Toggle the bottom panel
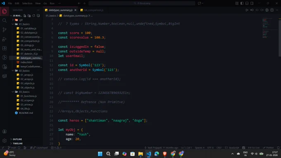The height and width of the screenshot is (158, 281). click(247, 3)
